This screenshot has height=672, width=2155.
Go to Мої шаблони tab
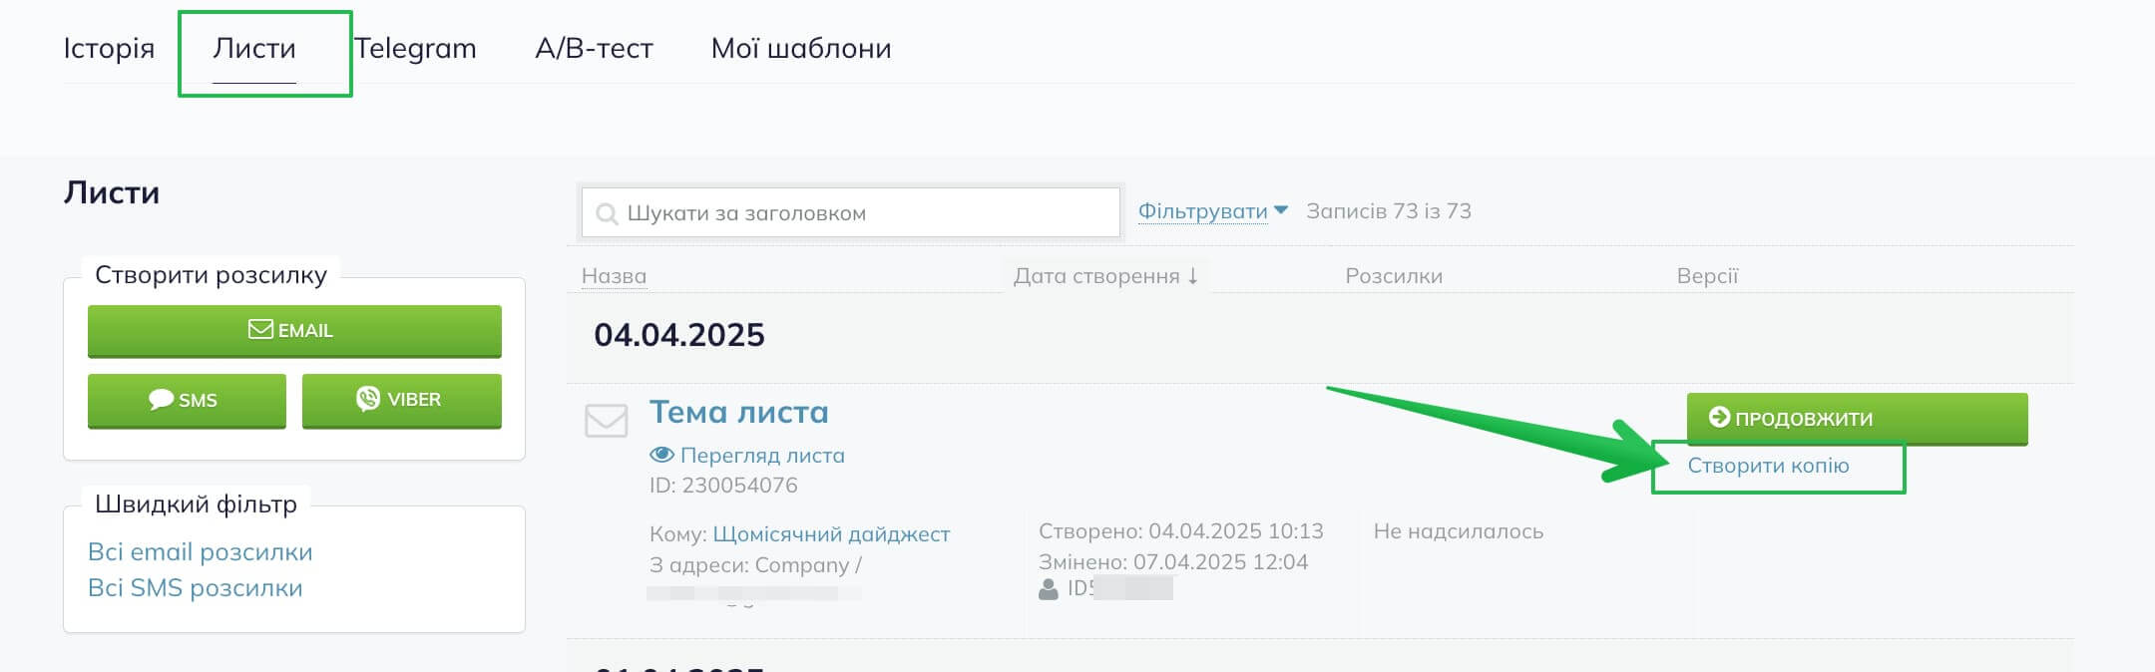click(801, 48)
